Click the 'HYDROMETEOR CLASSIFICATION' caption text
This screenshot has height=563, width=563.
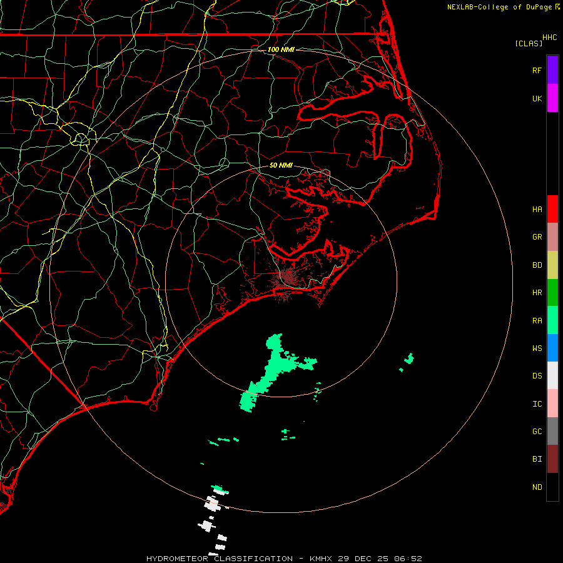220,559
